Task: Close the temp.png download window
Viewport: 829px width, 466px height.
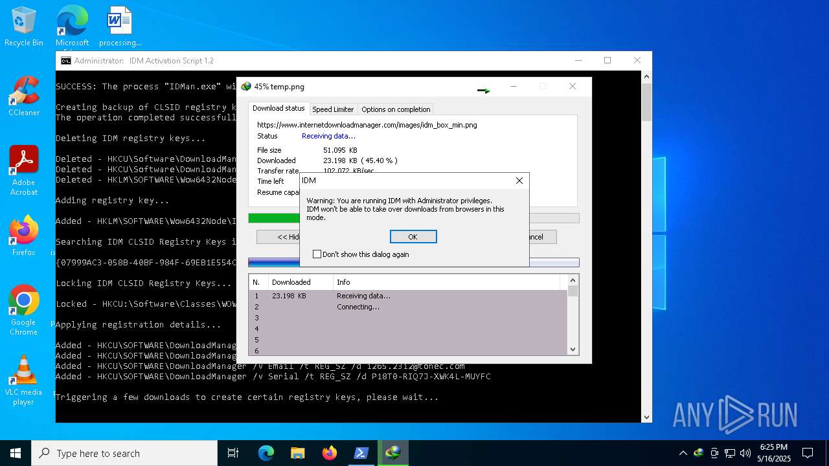Action: (573, 86)
